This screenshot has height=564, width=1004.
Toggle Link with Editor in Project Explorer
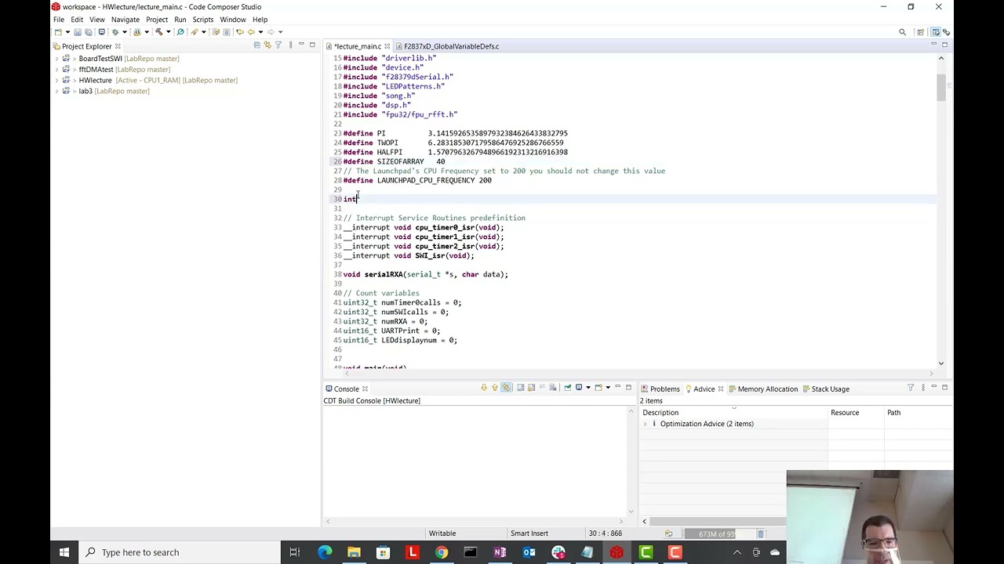coord(267,45)
